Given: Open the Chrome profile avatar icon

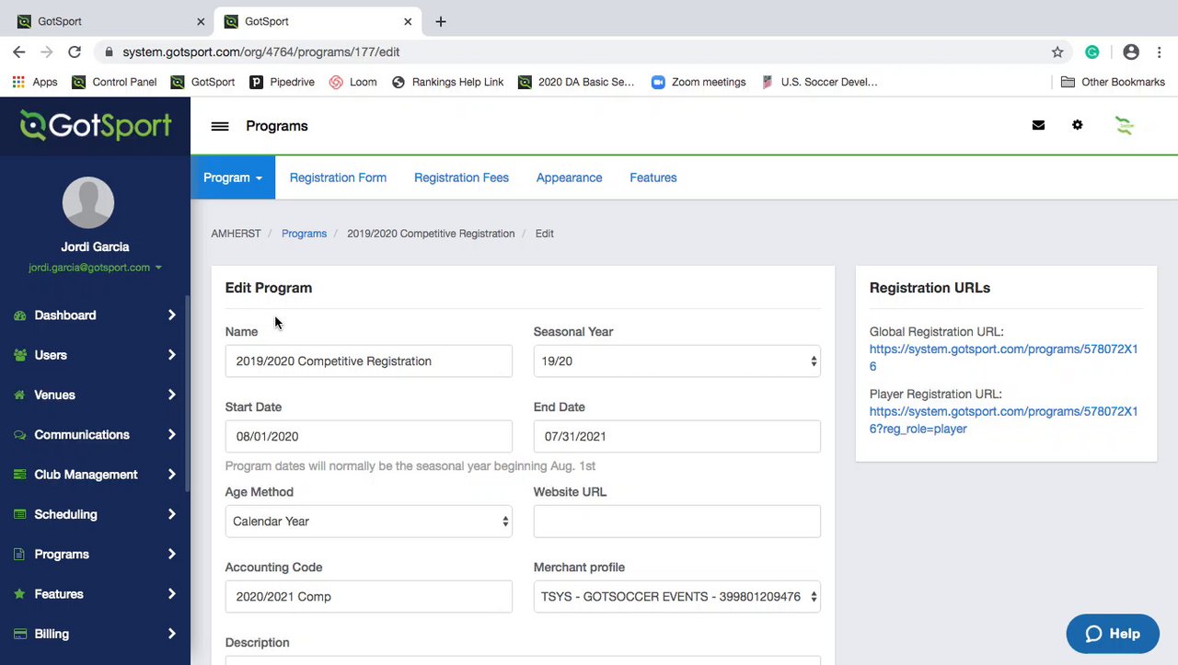Looking at the screenshot, I should click(x=1131, y=52).
